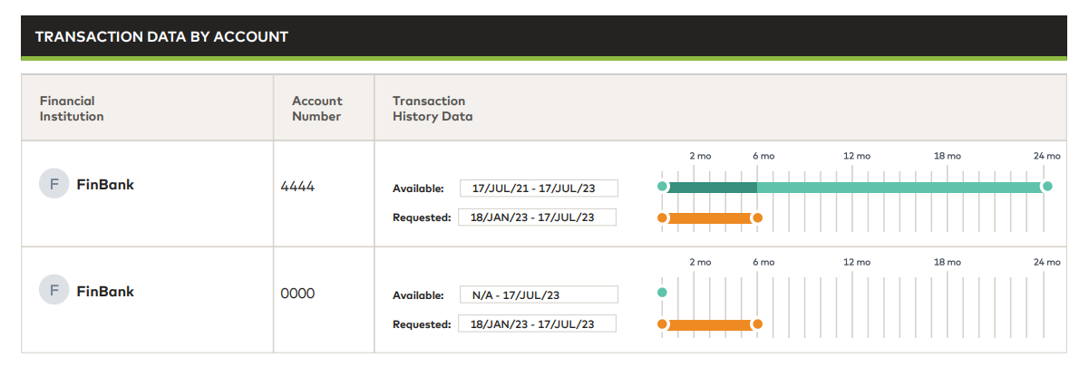
Task: Click the green end handle at 24 months for account 4444
Action: 1047,187
